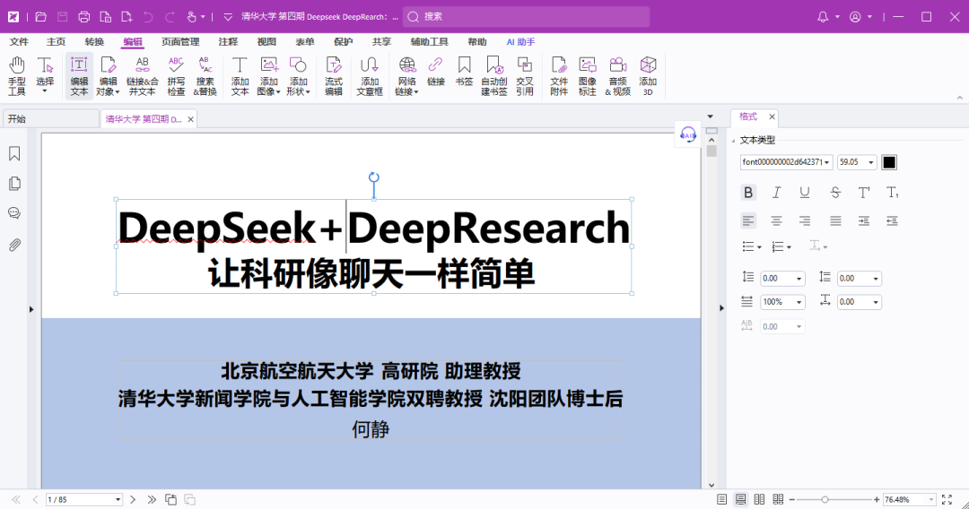Jump to the last page
The height and width of the screenshot is (509, 969).
(x=152, y=499)
